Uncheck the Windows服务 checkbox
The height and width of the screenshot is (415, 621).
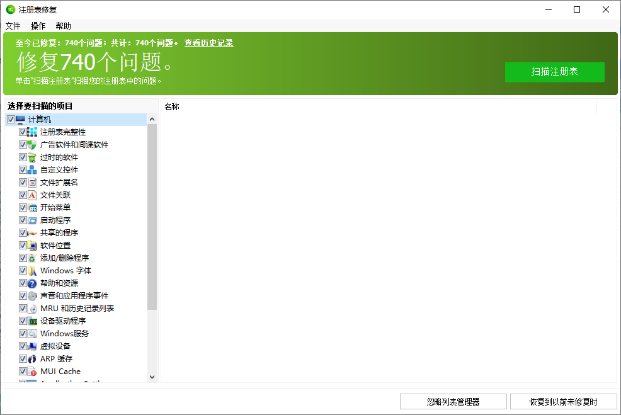(22, 333)
